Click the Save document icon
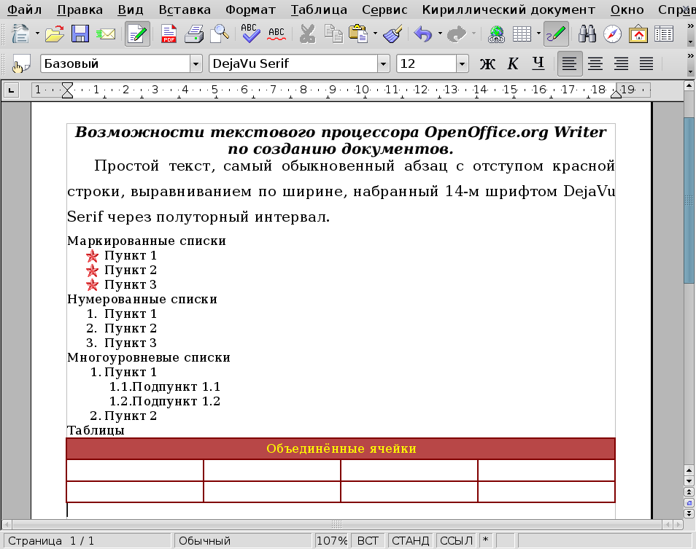Screen dimensions: 696x549 tap(80, 34)
